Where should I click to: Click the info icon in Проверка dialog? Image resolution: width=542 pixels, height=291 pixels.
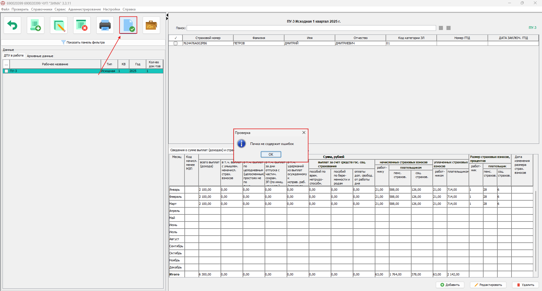coord(241,144)
